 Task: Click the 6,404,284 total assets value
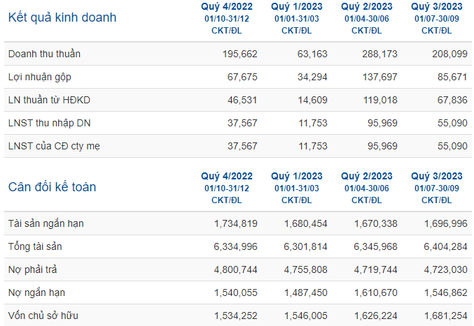point(445,246)
